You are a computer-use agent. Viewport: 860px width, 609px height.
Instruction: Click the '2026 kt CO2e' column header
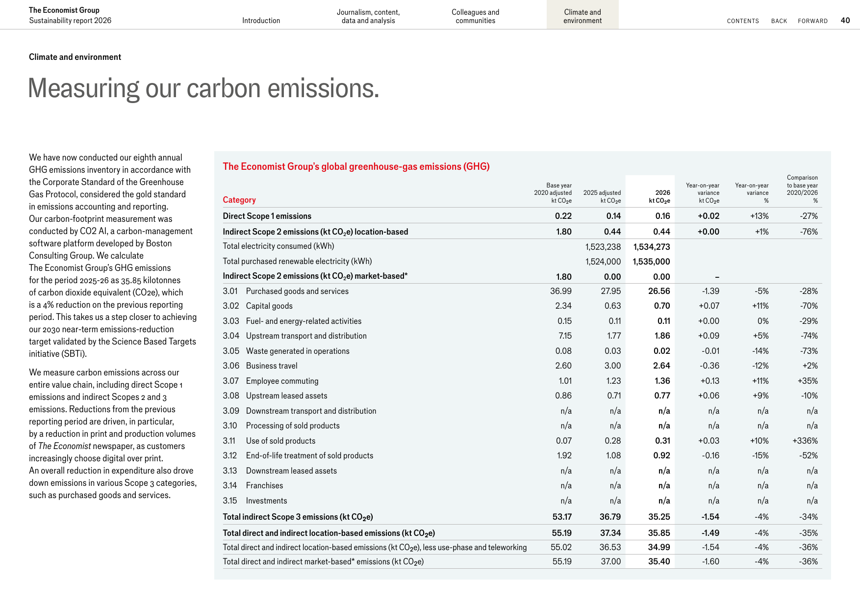pyautogui.click(x=659, y=197)
